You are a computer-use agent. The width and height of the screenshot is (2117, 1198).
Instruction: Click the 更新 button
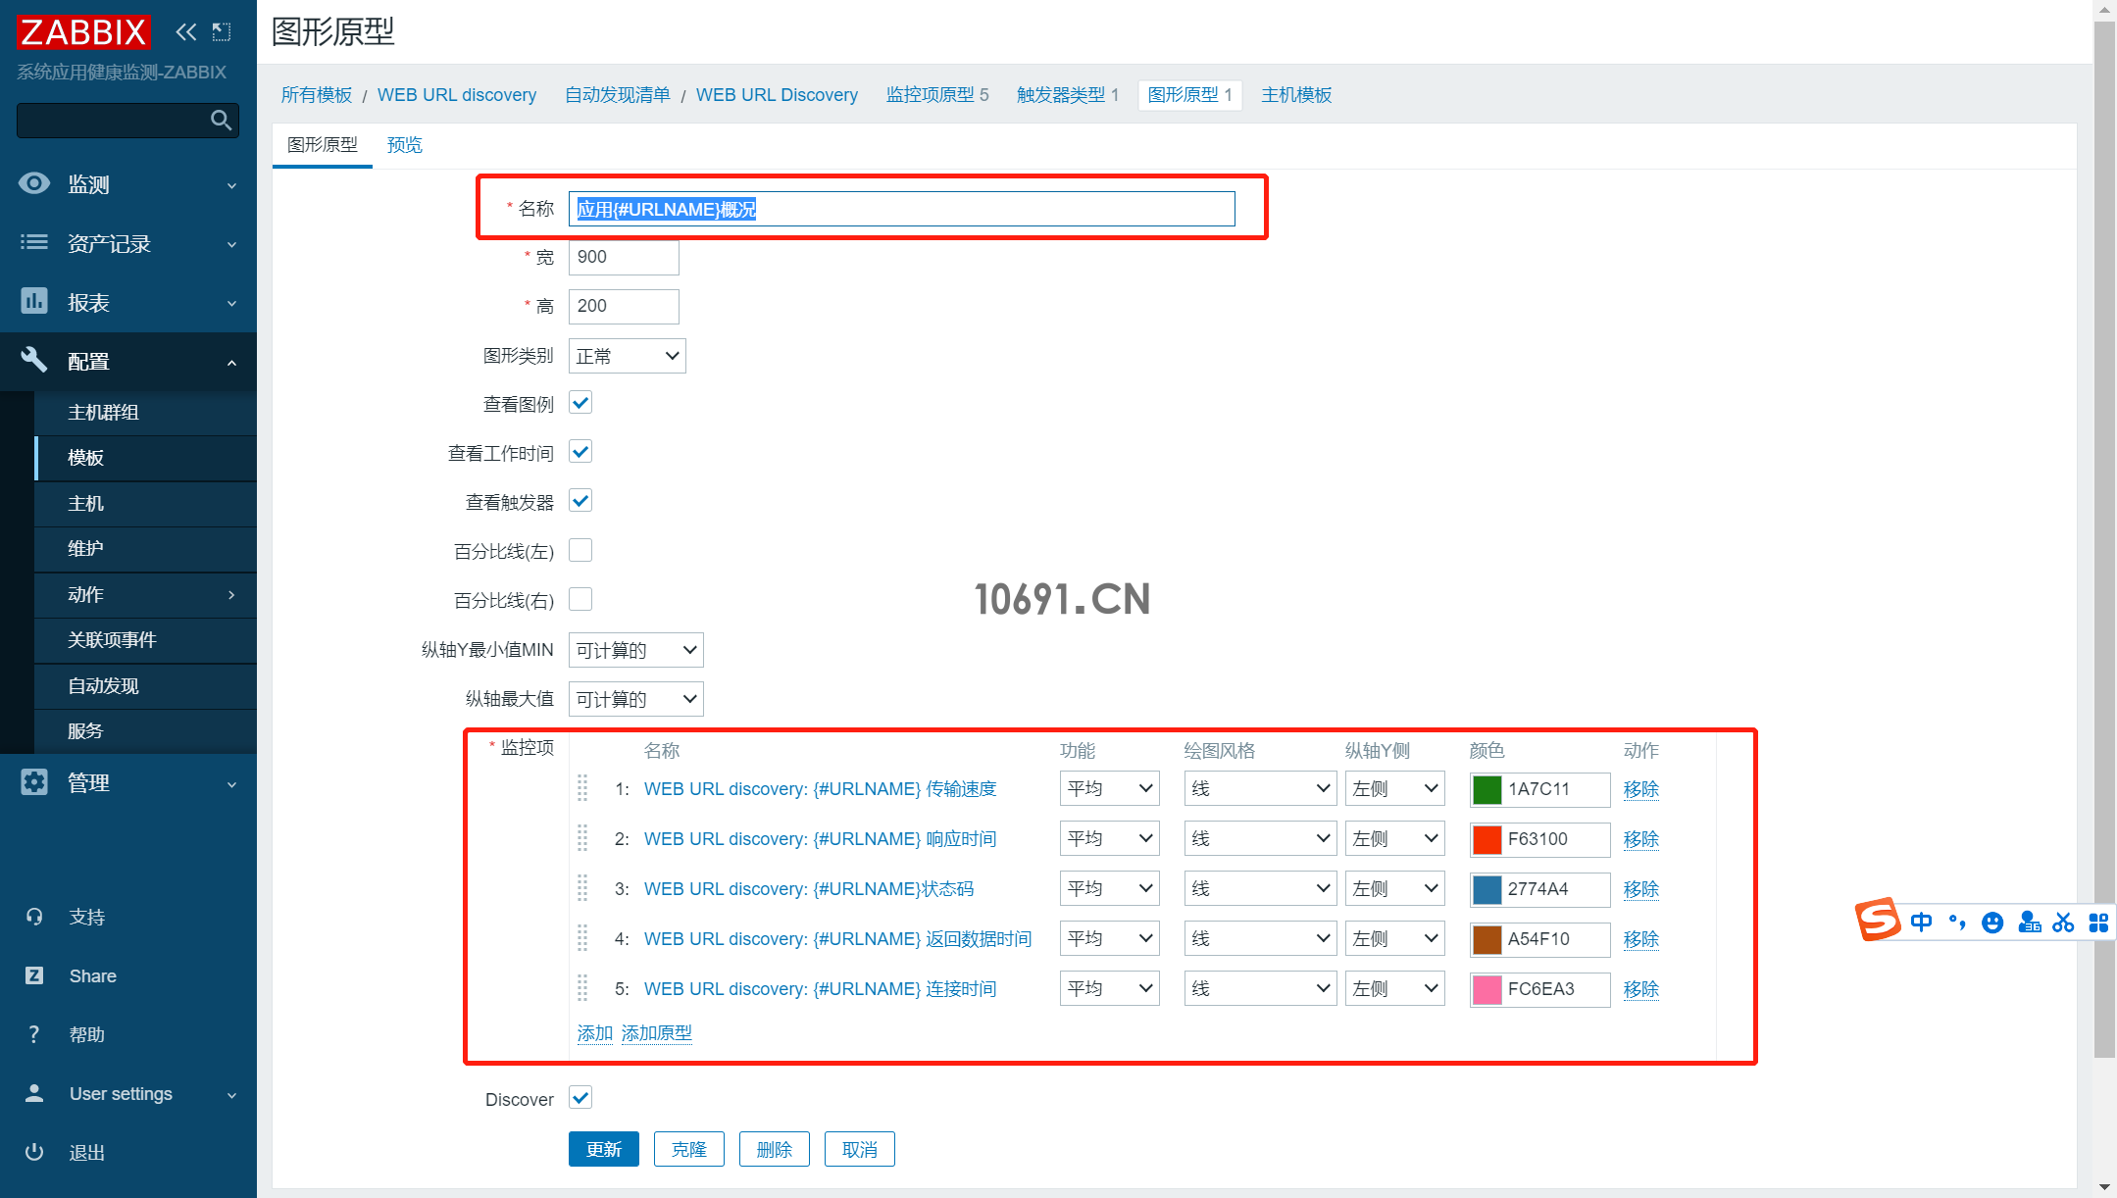coord(604,1149)
